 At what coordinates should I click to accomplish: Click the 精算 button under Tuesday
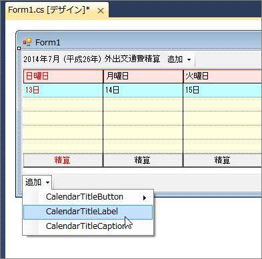coord(223,160)
